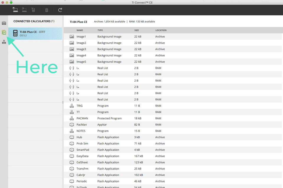The image size is (283, 188).
Task: Click the L₂ list braces icon
Action: coord(72,74)
